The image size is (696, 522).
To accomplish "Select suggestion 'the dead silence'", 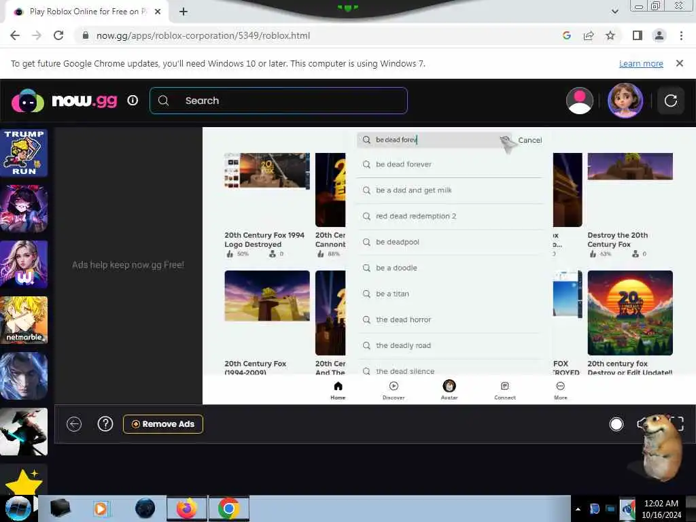I will [449, 370].
